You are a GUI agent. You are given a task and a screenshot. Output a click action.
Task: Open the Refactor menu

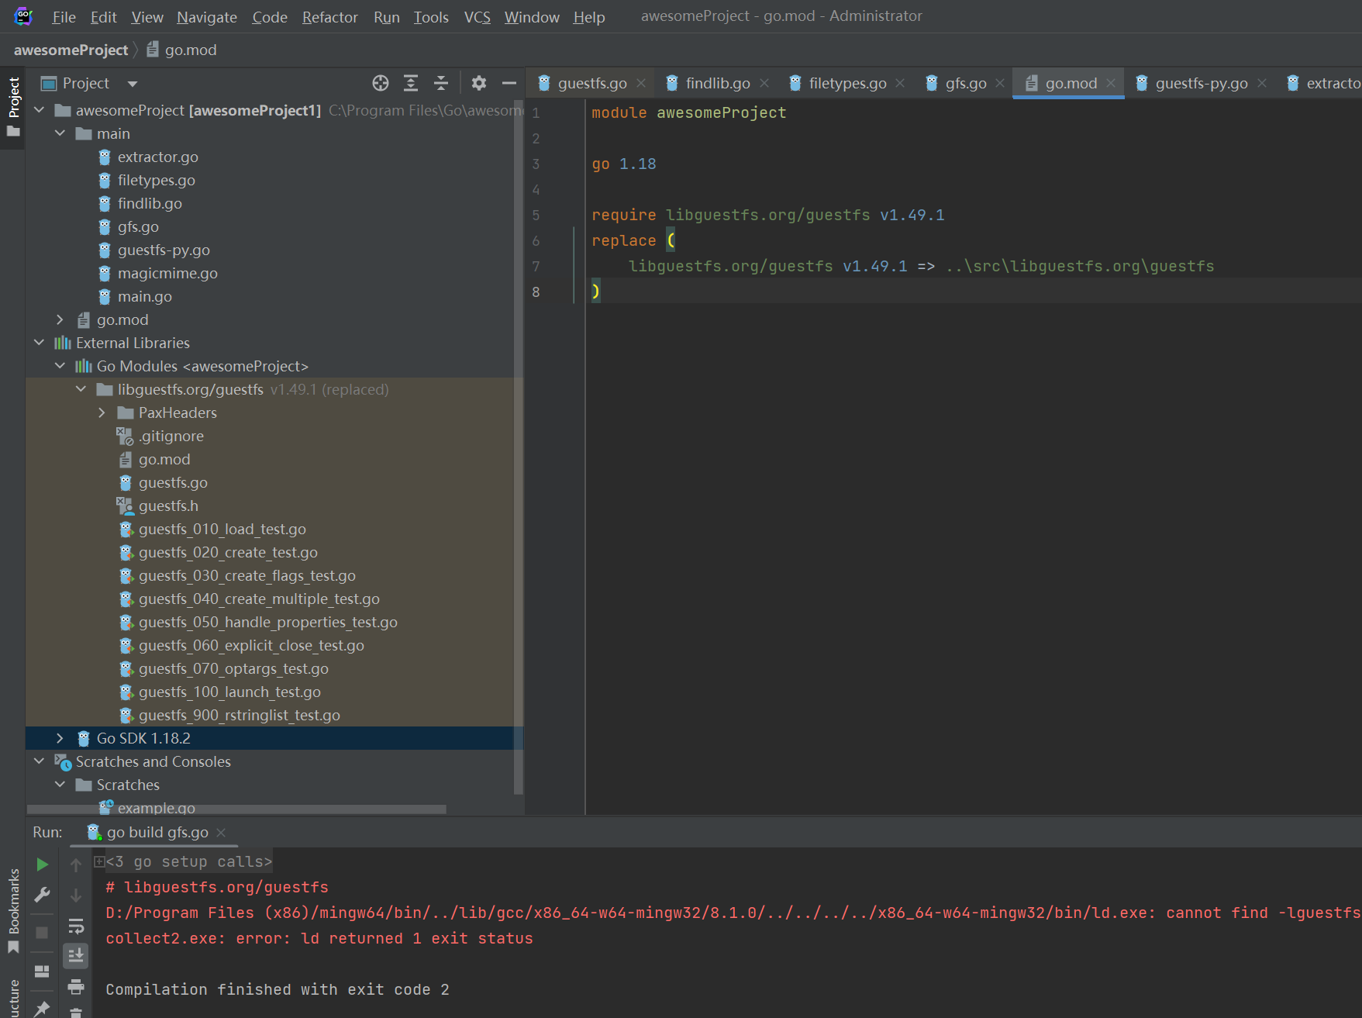[x=330, y=17]
